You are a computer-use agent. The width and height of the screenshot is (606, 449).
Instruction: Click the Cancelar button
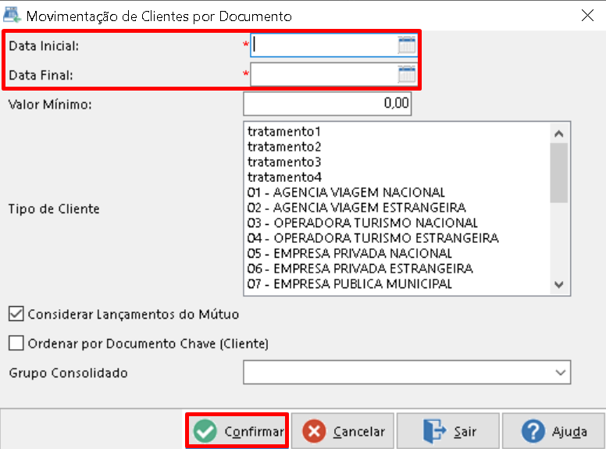pyautogui.click(x=342, y=431)
